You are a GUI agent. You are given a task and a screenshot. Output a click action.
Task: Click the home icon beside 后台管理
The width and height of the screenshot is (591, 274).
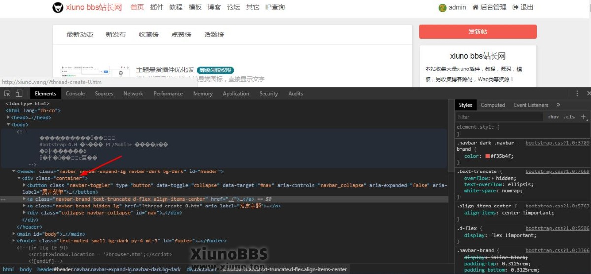[475, 7]
